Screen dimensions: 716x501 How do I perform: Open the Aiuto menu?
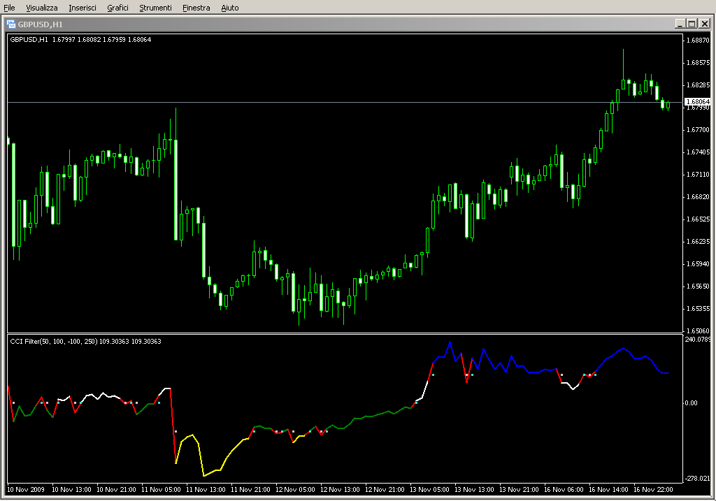pos(229,8)
